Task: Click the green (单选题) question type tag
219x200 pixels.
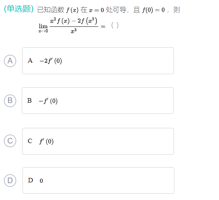Action: tap(19, 9)
